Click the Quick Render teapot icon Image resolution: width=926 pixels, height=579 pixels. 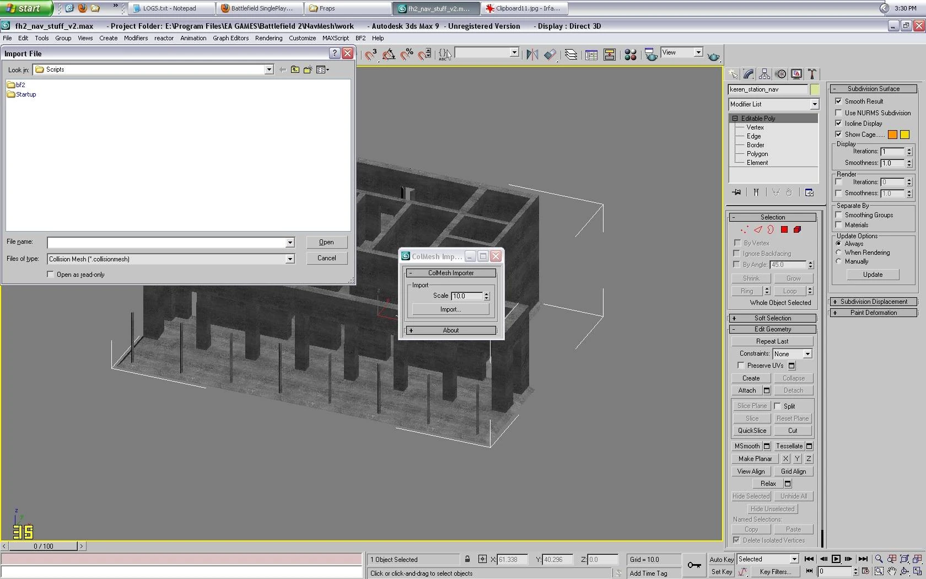pyautogui.click(x=713, y=56)
